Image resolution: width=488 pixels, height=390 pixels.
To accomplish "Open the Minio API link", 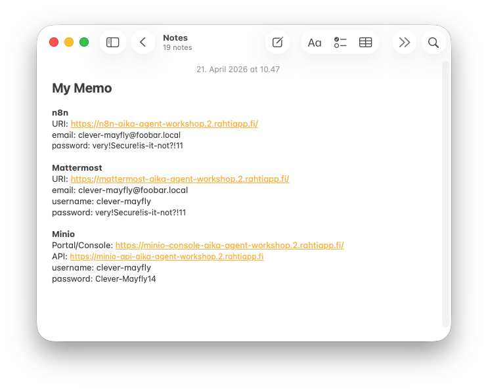I will pyautogui.click(x=166, y=256).
